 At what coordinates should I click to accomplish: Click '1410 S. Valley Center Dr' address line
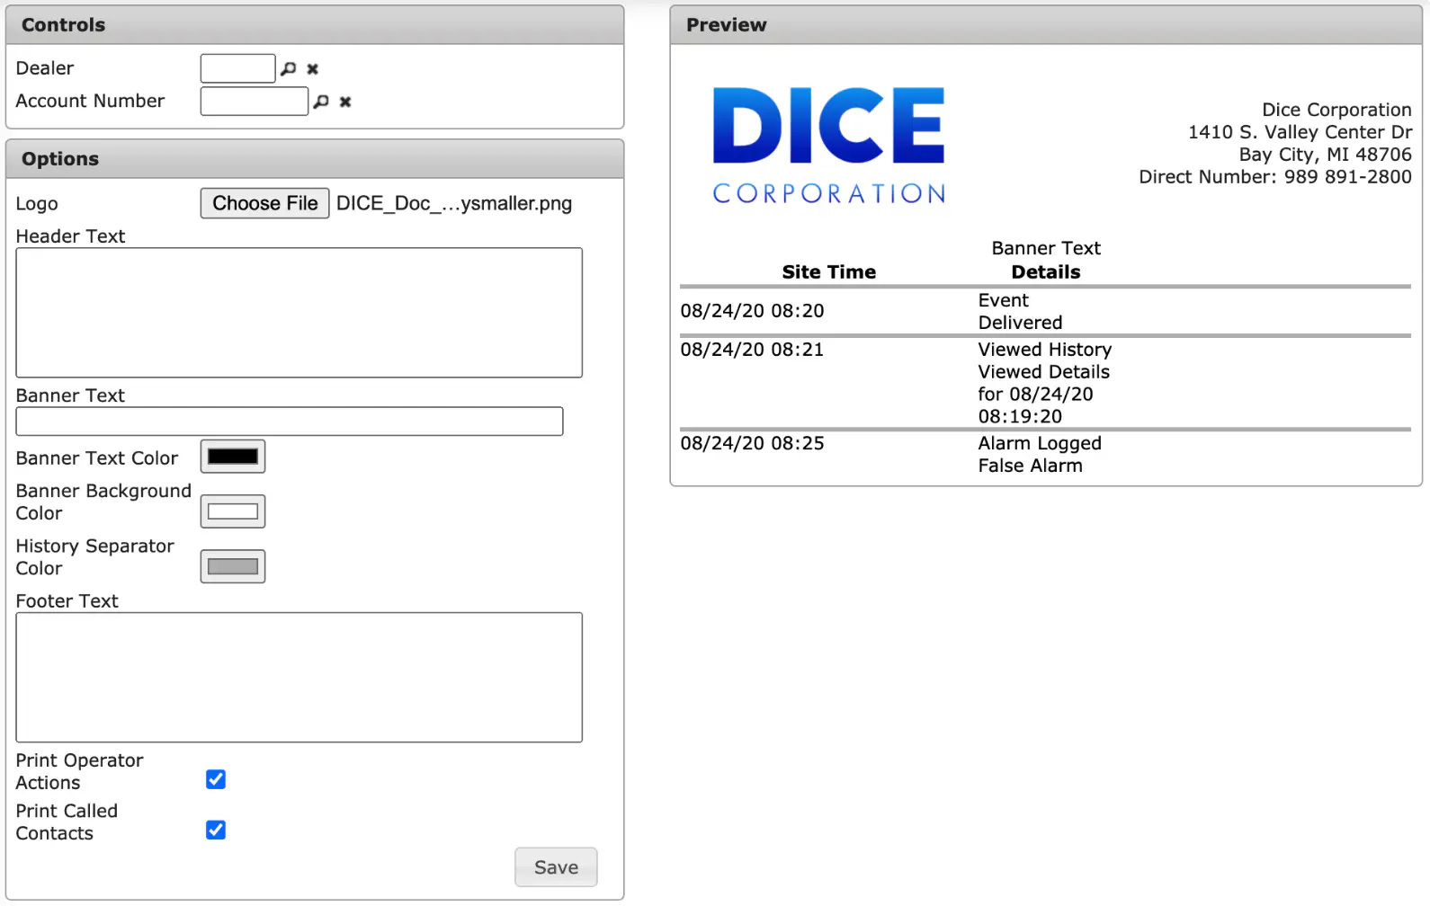[x=1300, y=132]
